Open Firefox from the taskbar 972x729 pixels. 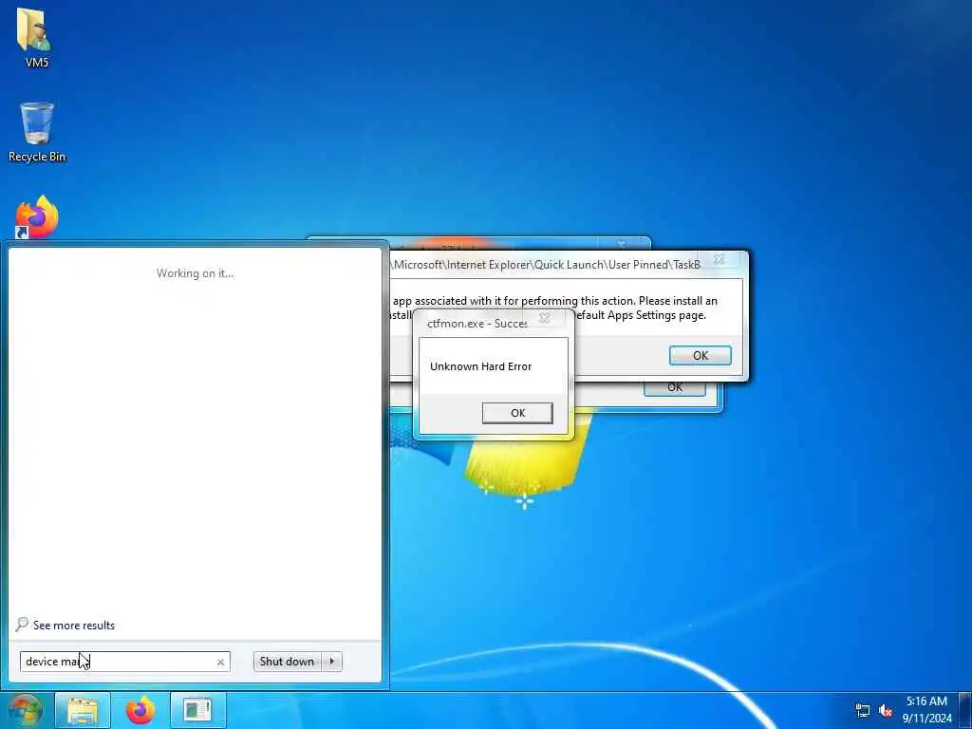[x=140, y=710]
